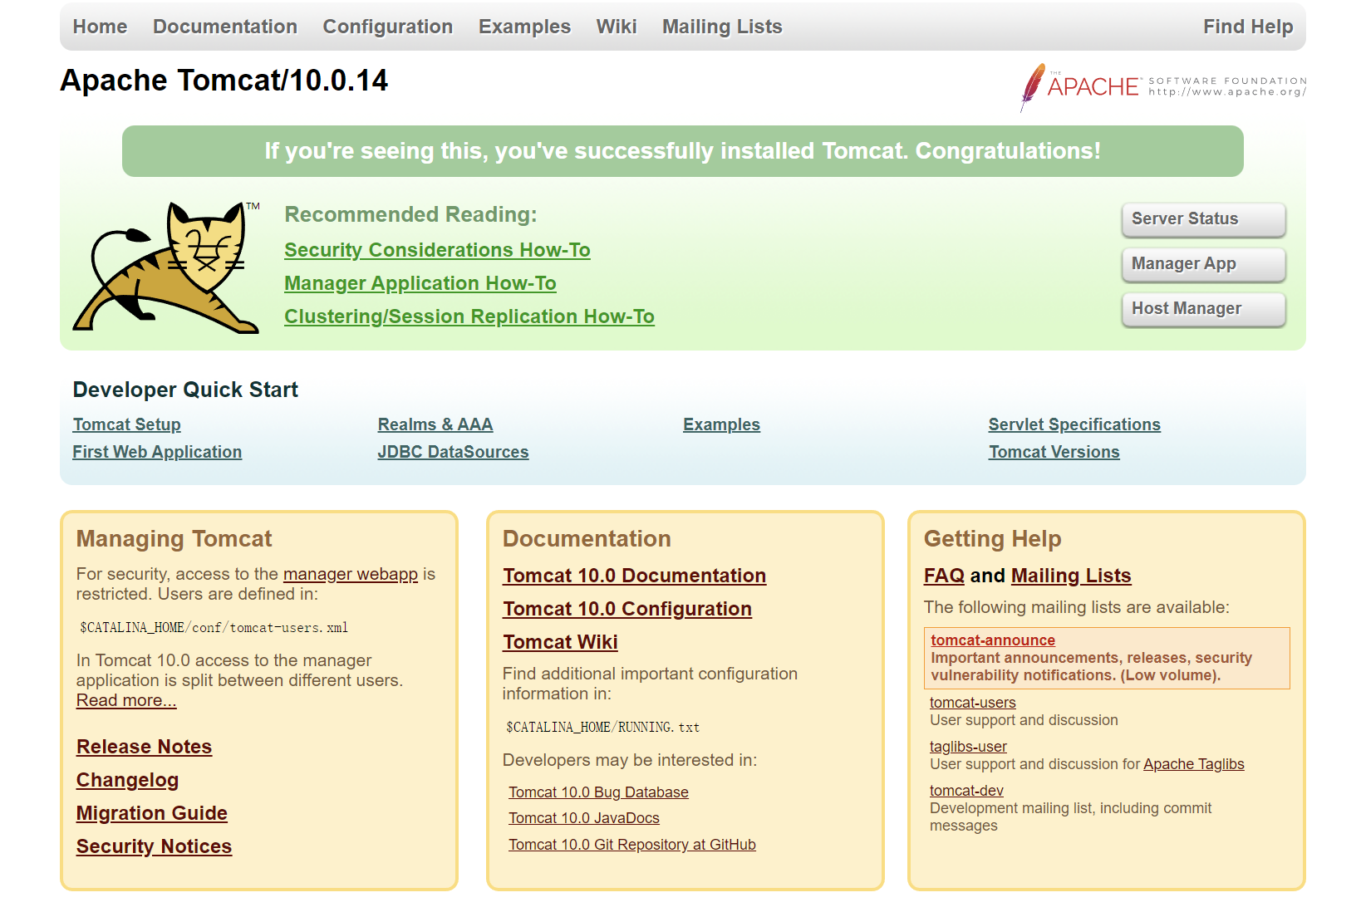The height and width of the screenshot is (912, 1361).
Task: Open the Server Status button
Action: coord(1203,219)
